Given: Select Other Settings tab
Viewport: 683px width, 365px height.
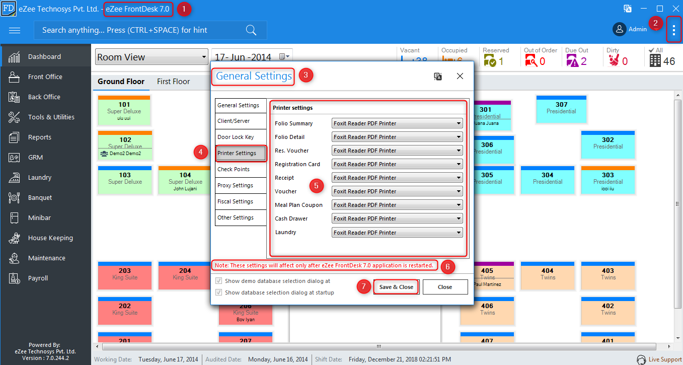Looking at the screenshot, I should pos(241,217).
